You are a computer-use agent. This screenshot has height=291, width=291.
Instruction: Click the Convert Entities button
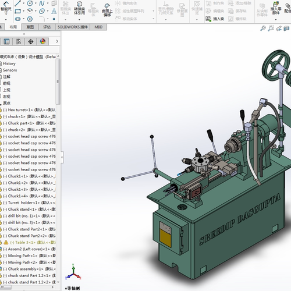click(79, 8)
